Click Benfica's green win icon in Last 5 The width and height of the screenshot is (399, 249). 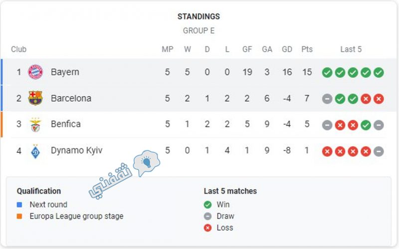coord(366,125)
